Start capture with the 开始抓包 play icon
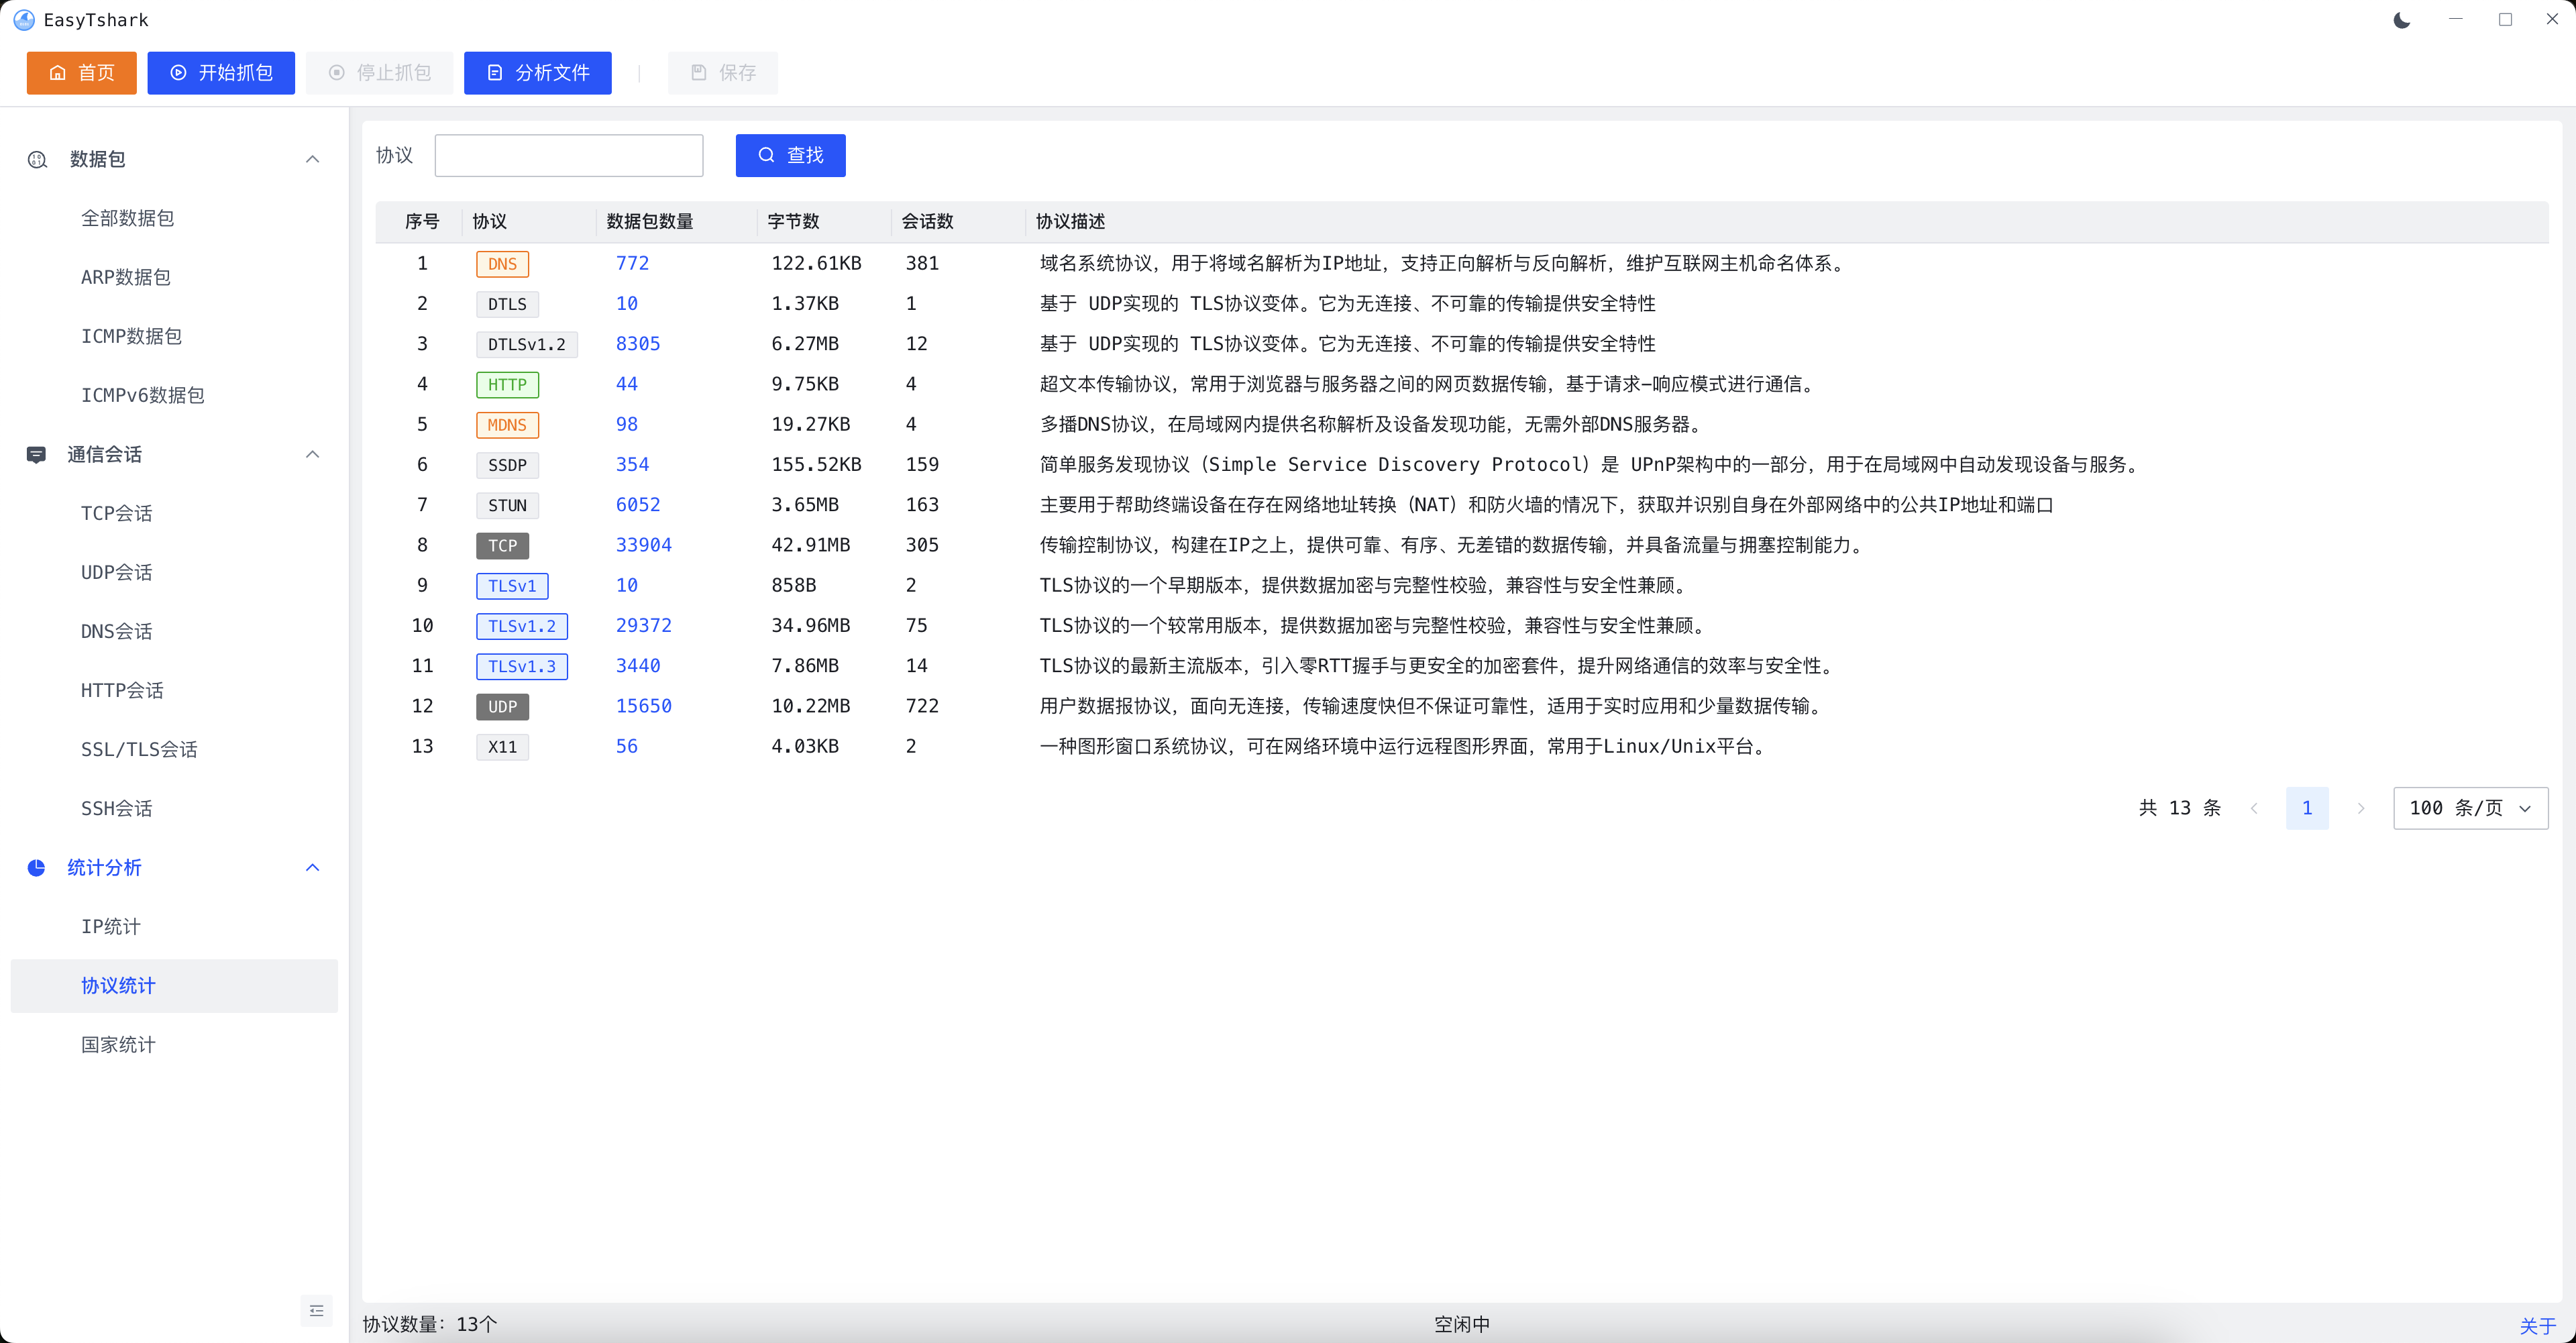This screenshot has height=1343, width=2576. pyautogui.click(x=178, y=73)
